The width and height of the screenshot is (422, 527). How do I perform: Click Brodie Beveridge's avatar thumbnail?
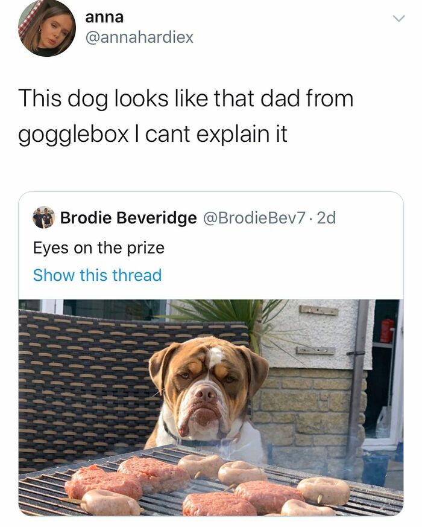pos(44,220)
